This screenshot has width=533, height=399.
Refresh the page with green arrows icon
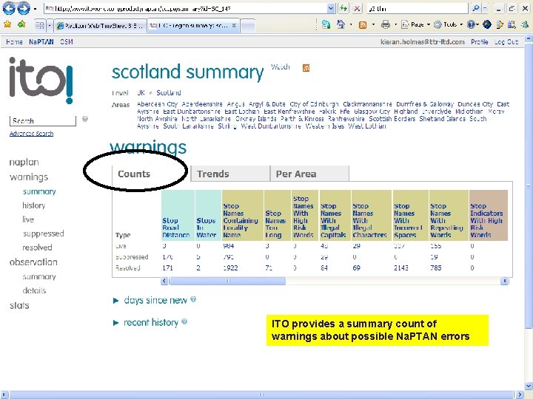click(x=343, y=8)
